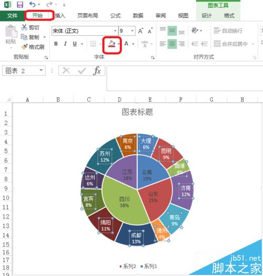Screen dimensions: 263x276
Task: Click the Undo arrow icon
Action: point(33,4)
